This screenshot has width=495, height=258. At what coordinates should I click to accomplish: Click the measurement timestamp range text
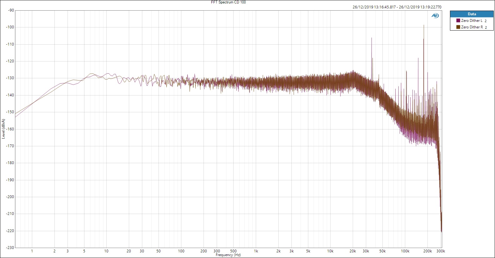(397, 7)
